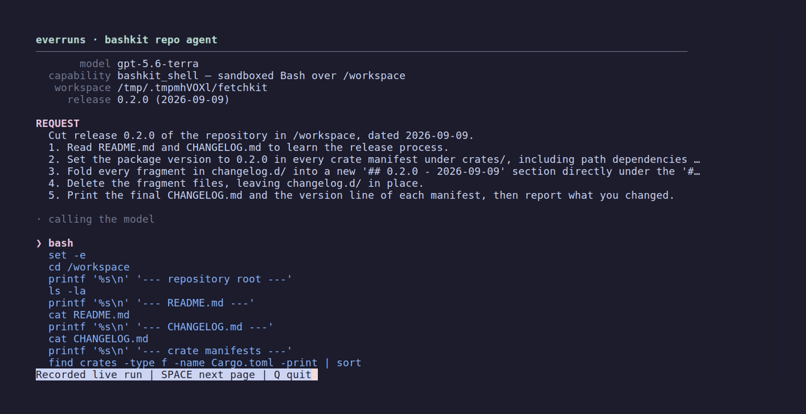Click the line 'Cut release 0.2.0 of the repository'

[261, 135]
